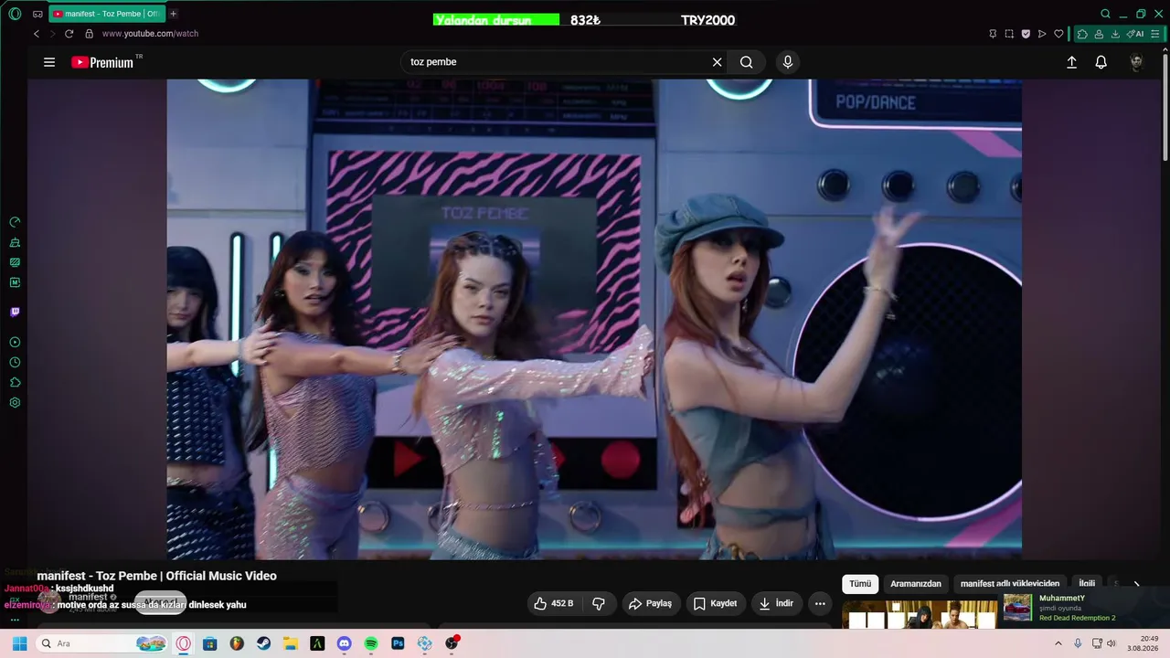Screen dimensions: 1170x658
Task: Like the Toz Pembe video
Action: (554, 603)
